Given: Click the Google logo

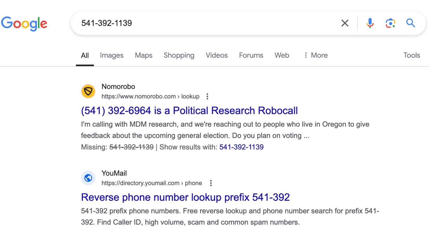Looking at the screenshot, I should (24, 23).
